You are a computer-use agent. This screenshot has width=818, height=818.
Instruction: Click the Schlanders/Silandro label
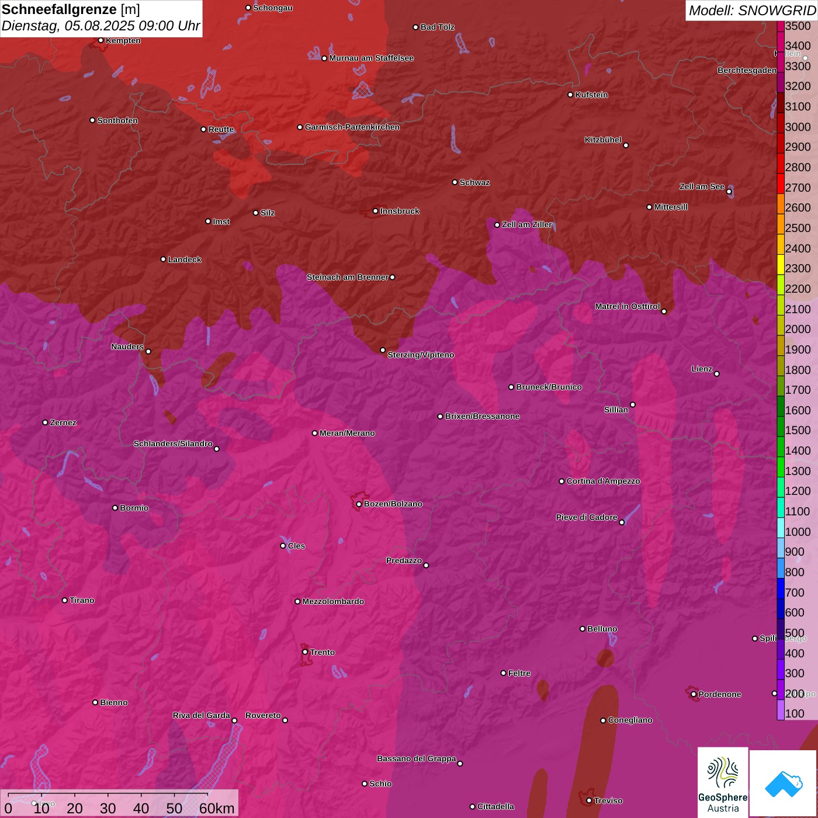(x=173, y=443)
